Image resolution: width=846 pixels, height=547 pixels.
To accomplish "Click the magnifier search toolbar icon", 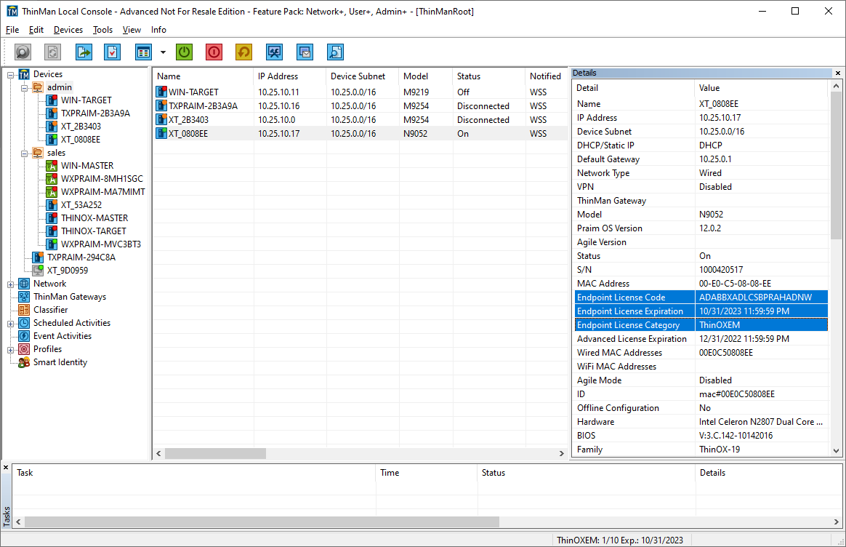I will click(23, 52).
